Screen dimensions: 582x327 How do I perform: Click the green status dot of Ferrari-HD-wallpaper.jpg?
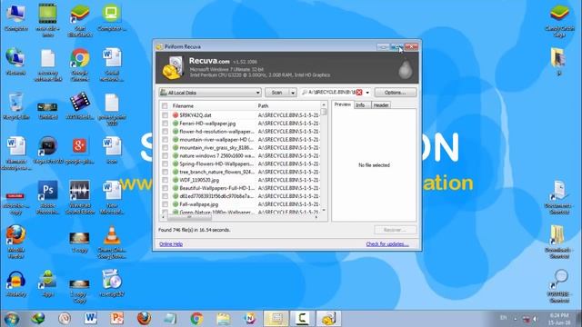pyautogui.click(x=176, y=124)
